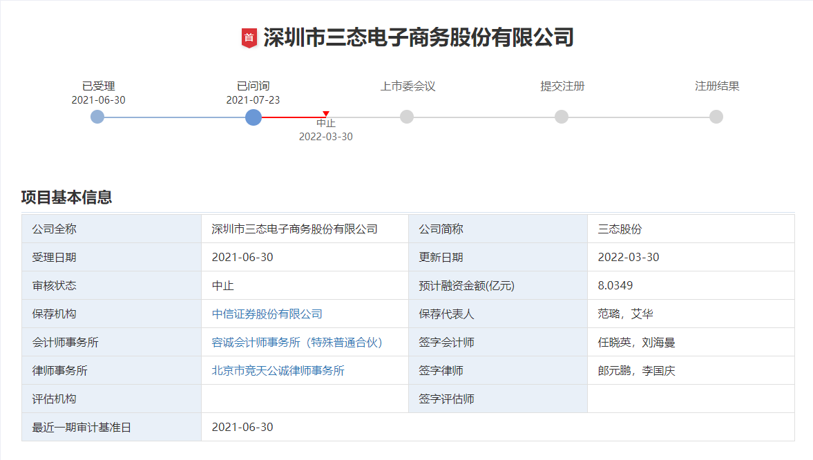Viewport: 813px width, 460px height.
Task: Click the 注册结果 stage label
Action: coord(716,86)
